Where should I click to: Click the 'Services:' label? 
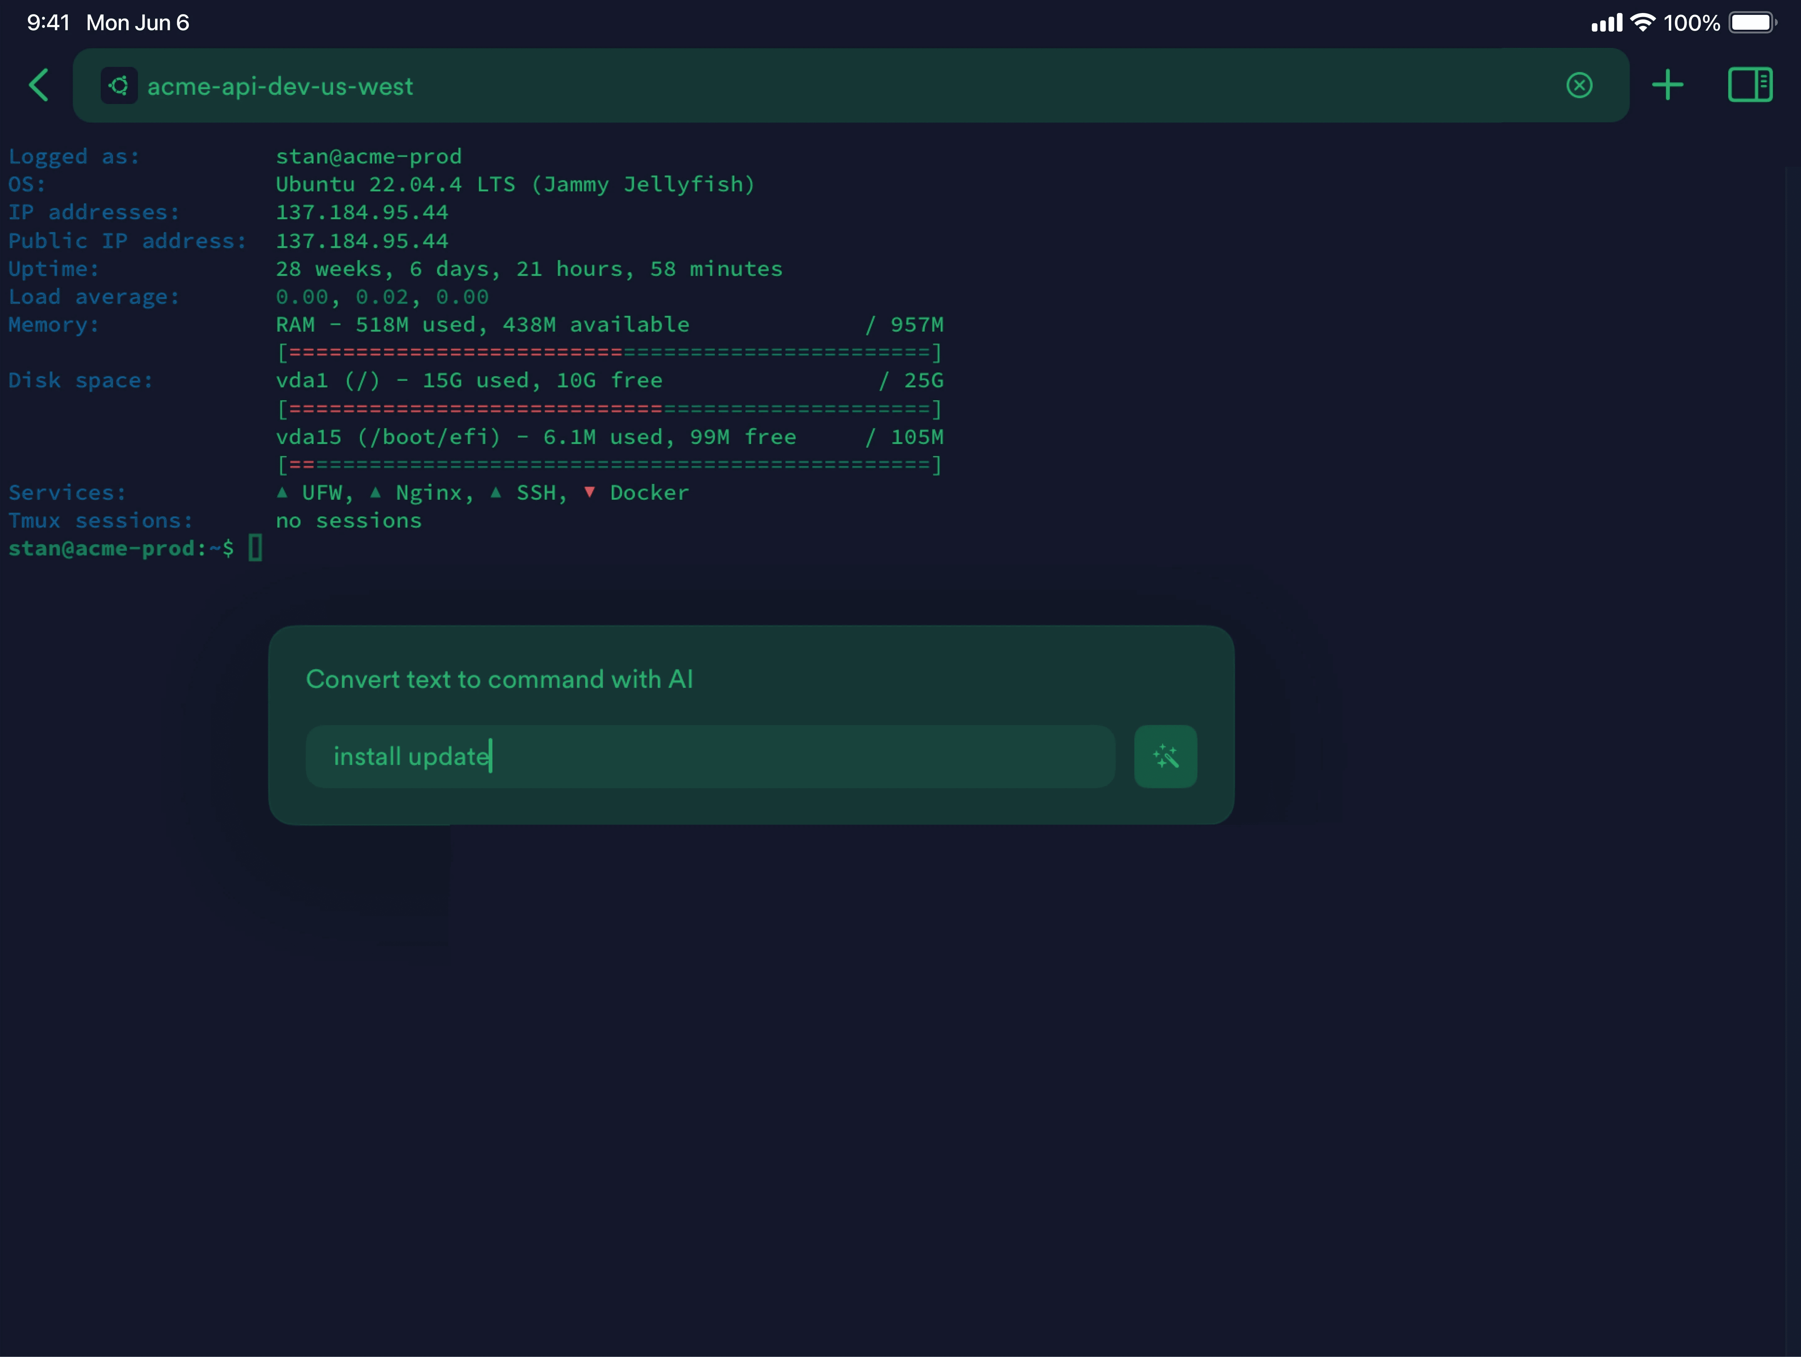coord(68,493)
